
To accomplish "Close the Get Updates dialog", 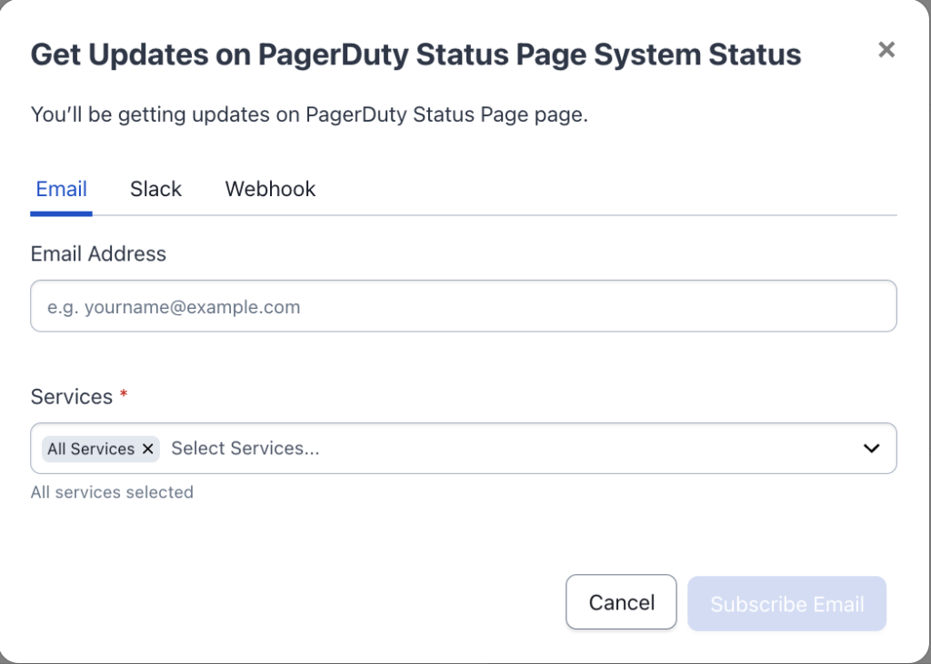I will pyautogui.click(x=886, y=50).
